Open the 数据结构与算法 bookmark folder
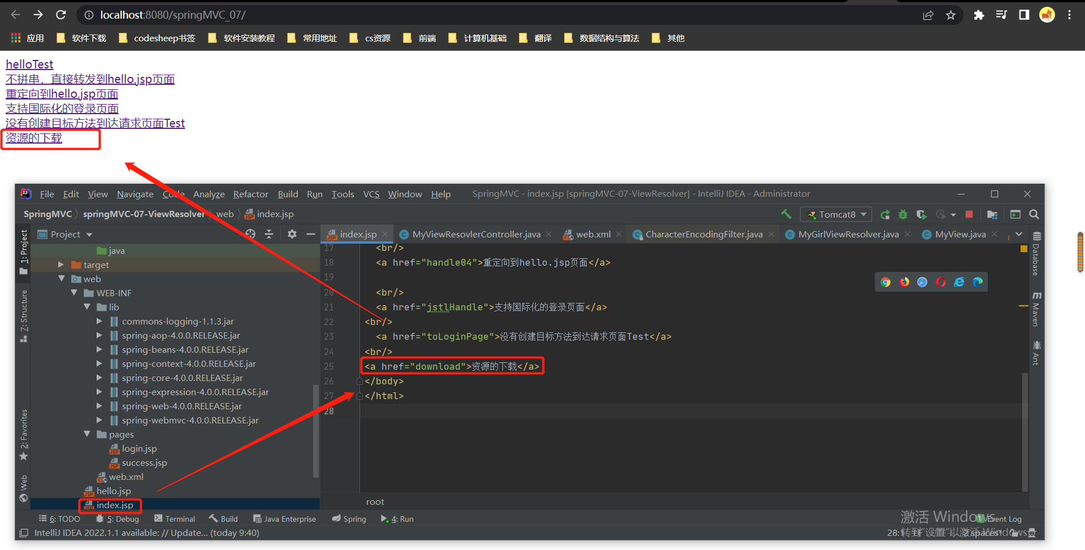Image resolution: width=1085 pixels, height=550 pixels. [602, 38]
